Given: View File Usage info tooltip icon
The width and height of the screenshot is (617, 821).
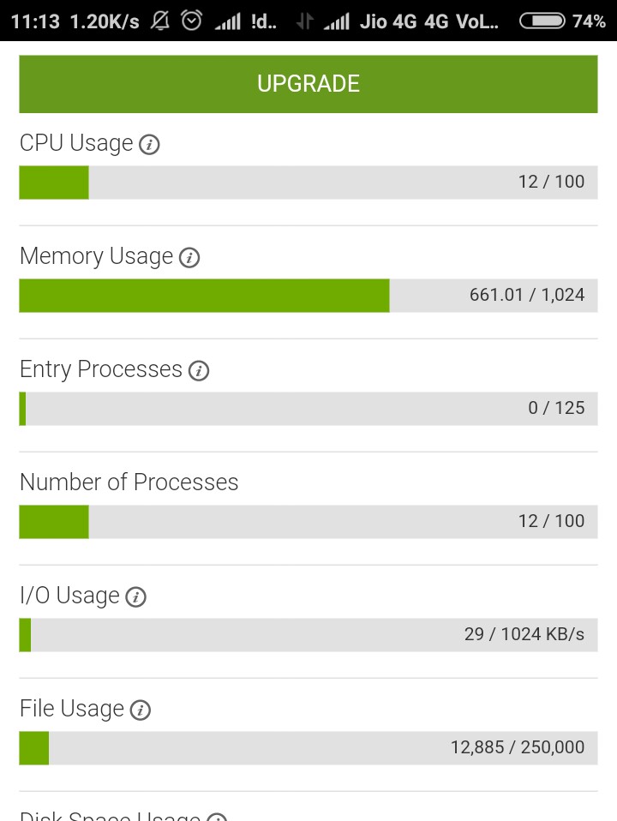Looking at the screenshot, I should point(141,710).
